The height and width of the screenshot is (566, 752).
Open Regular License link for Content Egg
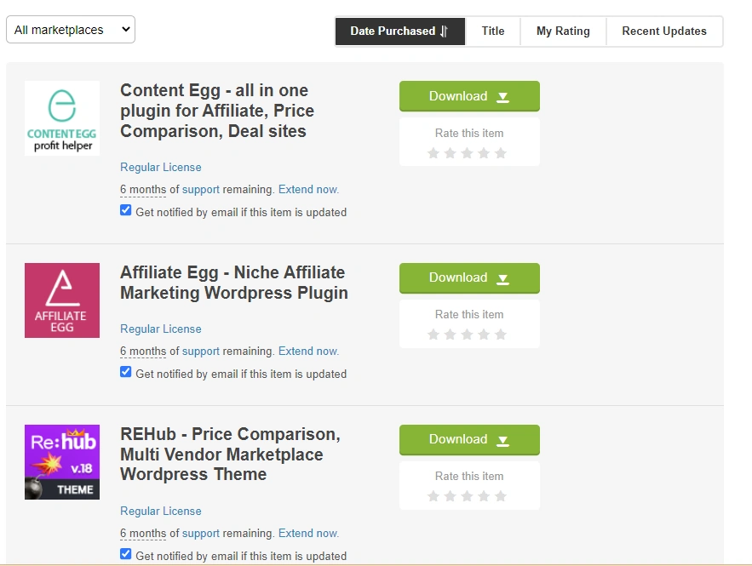coord(161,168)
